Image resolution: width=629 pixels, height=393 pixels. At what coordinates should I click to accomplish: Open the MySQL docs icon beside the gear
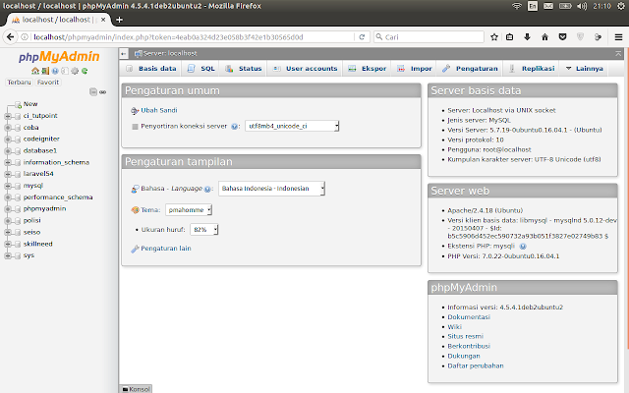(65, 71)
